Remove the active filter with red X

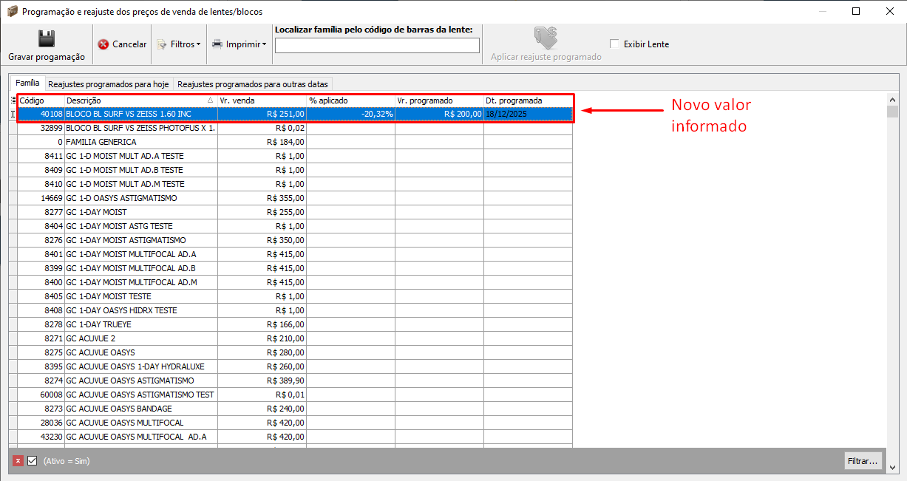pos(18,460)
